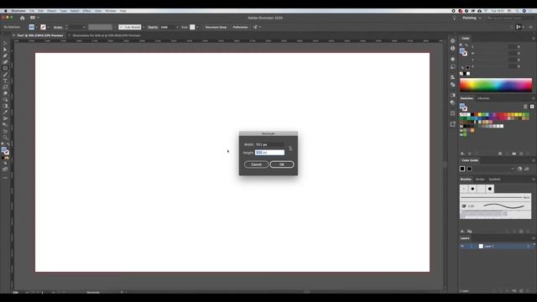This screenshot has height=302, width=537.
Task: Open the Stroke color dropdown in control bar
Action: tap(48, 27)
